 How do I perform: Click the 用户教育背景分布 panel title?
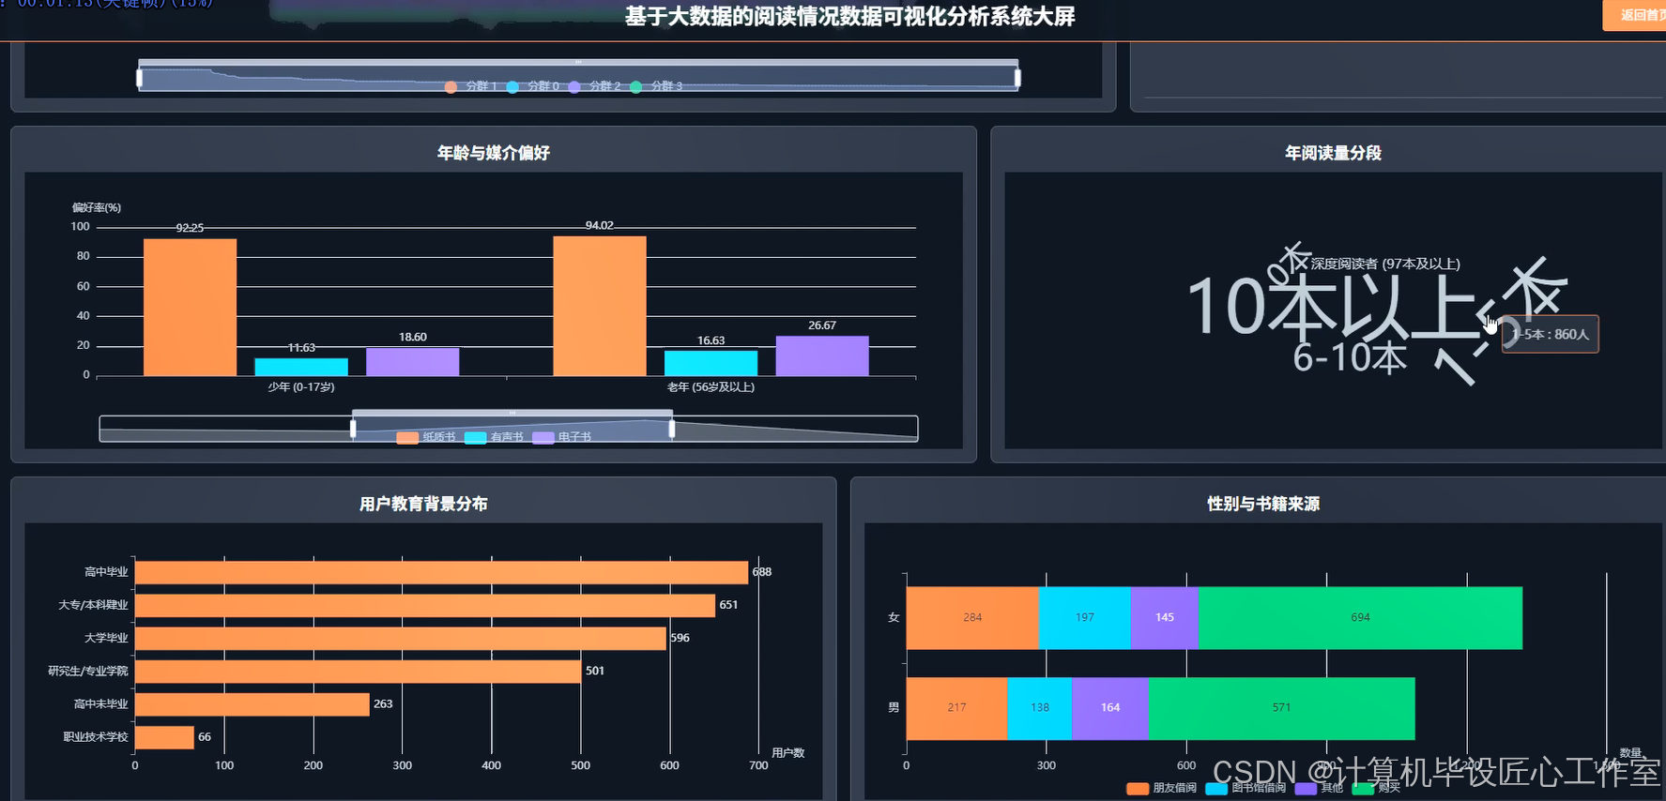(x=423, y=504)
